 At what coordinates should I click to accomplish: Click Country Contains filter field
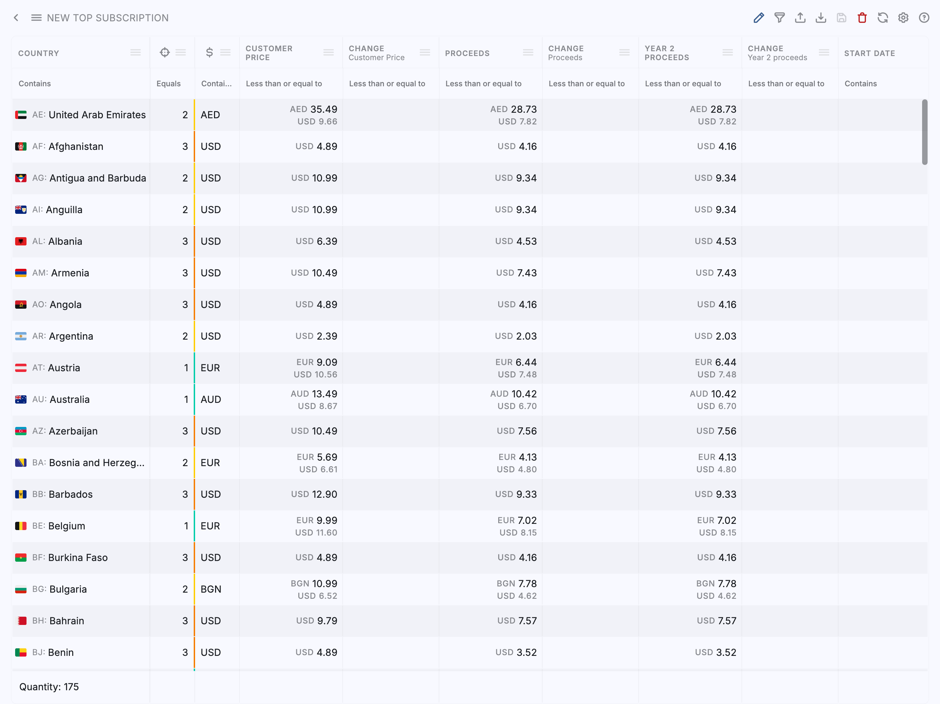click(x=81, y=84)
